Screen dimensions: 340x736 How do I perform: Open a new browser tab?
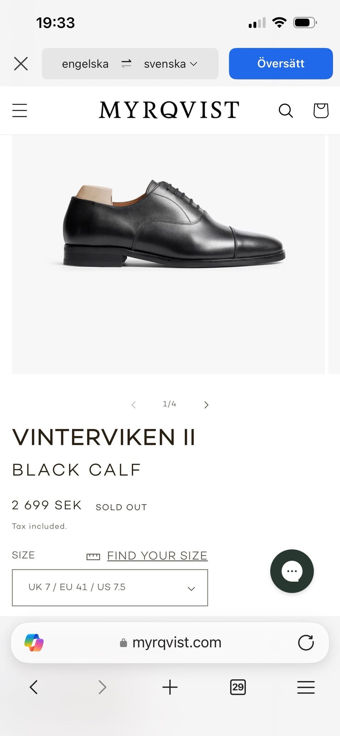coord(170,687)
